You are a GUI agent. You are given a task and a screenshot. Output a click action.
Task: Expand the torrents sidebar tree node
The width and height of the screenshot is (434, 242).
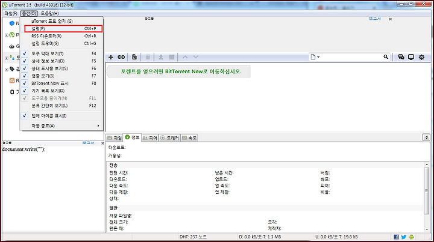pos(7,58)
